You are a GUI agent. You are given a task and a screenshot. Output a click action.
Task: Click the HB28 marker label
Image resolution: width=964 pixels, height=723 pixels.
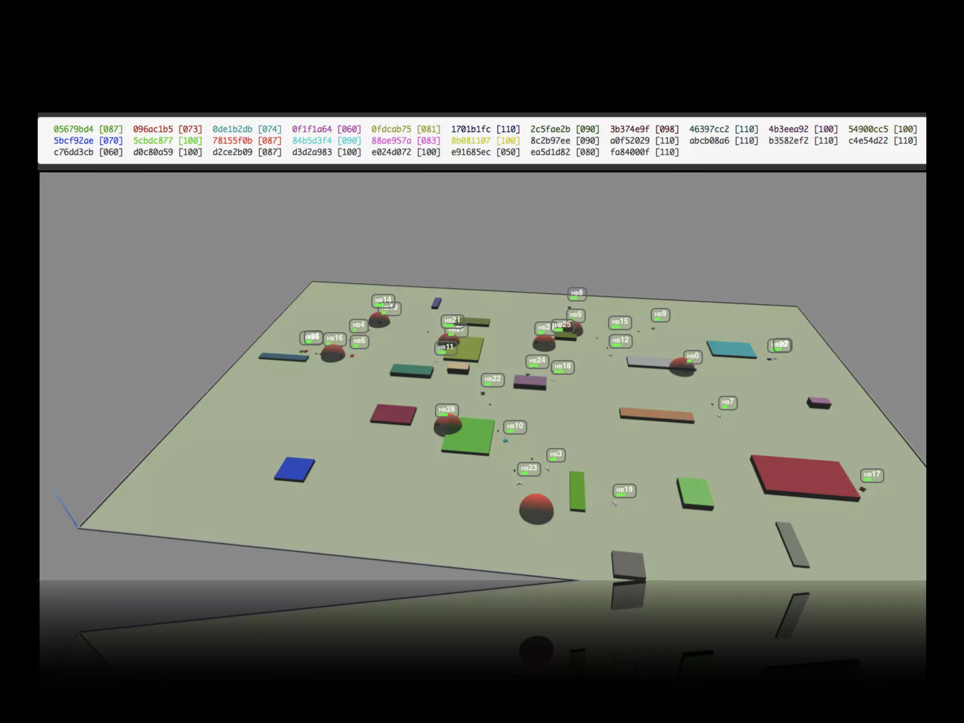tap(447, 410)
